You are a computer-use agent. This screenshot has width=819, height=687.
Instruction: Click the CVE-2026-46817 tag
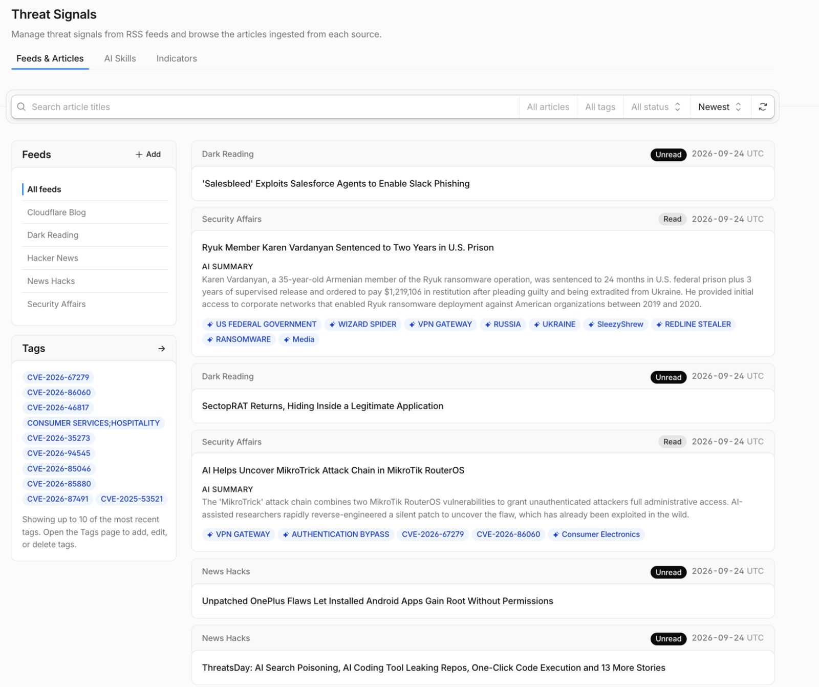(58, 408)
